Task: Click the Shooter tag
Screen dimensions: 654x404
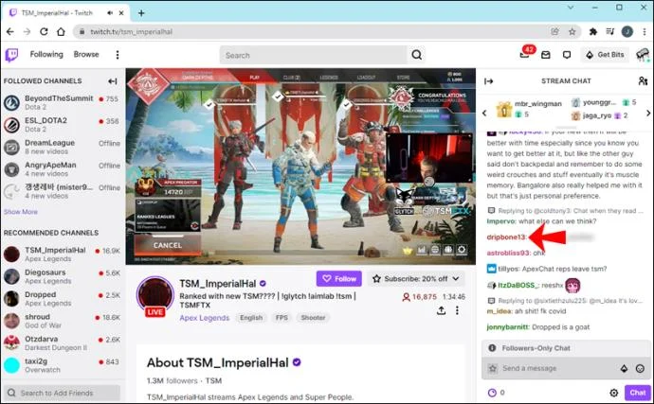Action: [x=313, y=318]
